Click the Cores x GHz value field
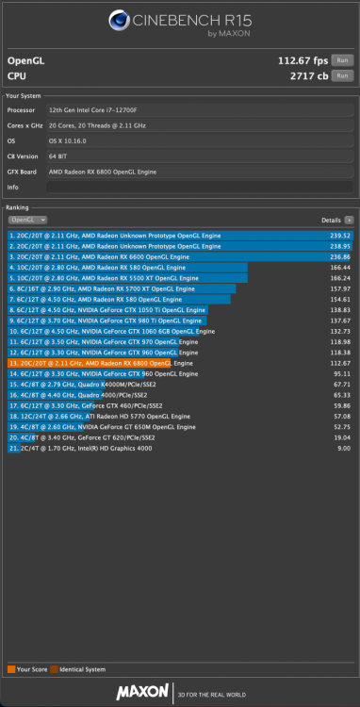Viewport: 360px width, 707px height. click(x=200, y=125)
